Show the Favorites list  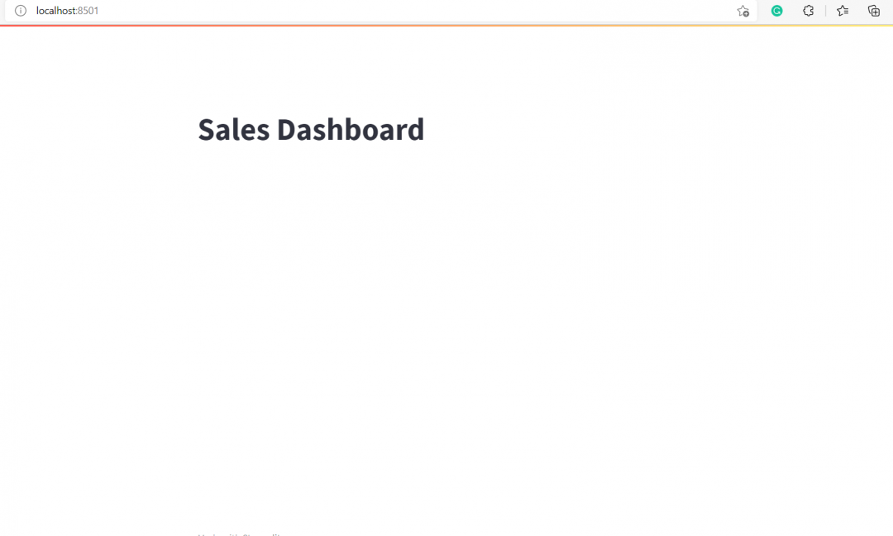point(843,11)
